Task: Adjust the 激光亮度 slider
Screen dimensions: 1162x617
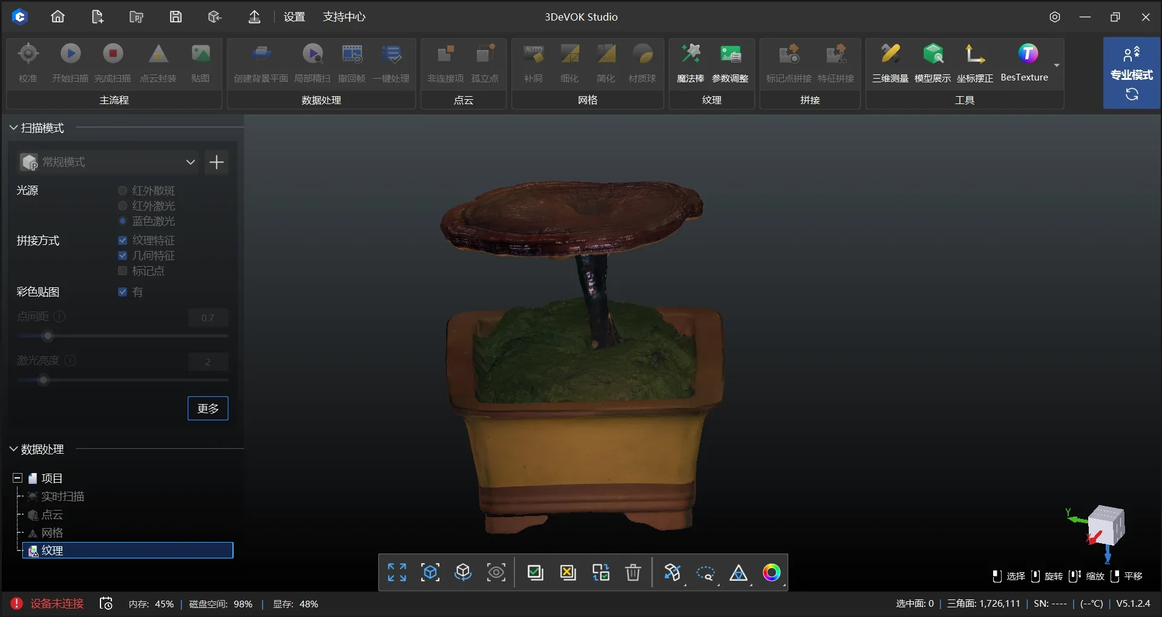Action: click(x=43, y=380)
